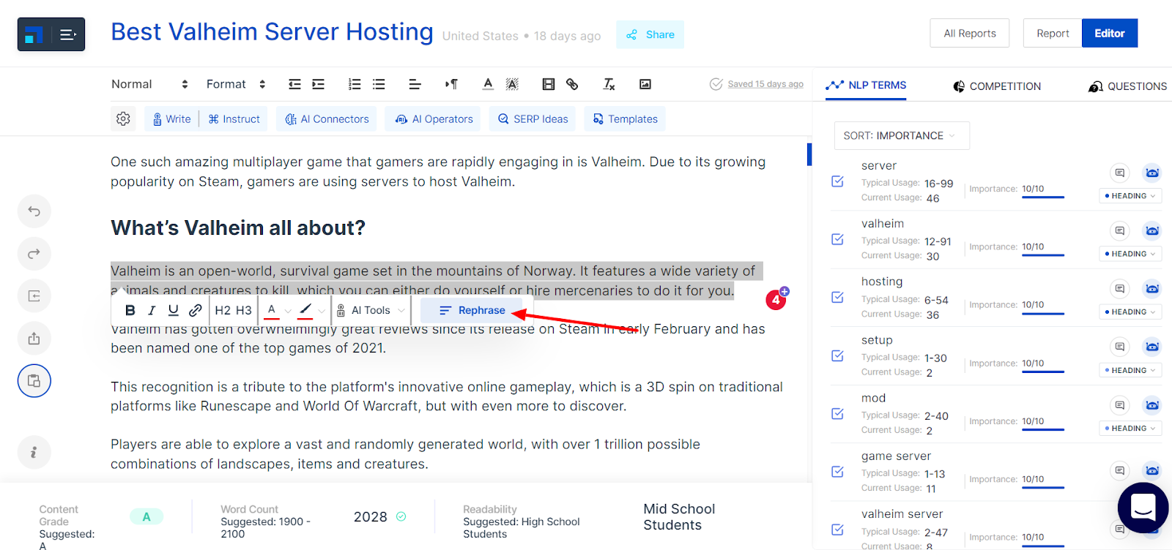Image resolution: width=1172 pixels, height=550 pixels.
Task: Switch to Report view
Action: click(x=1053, y=34)
